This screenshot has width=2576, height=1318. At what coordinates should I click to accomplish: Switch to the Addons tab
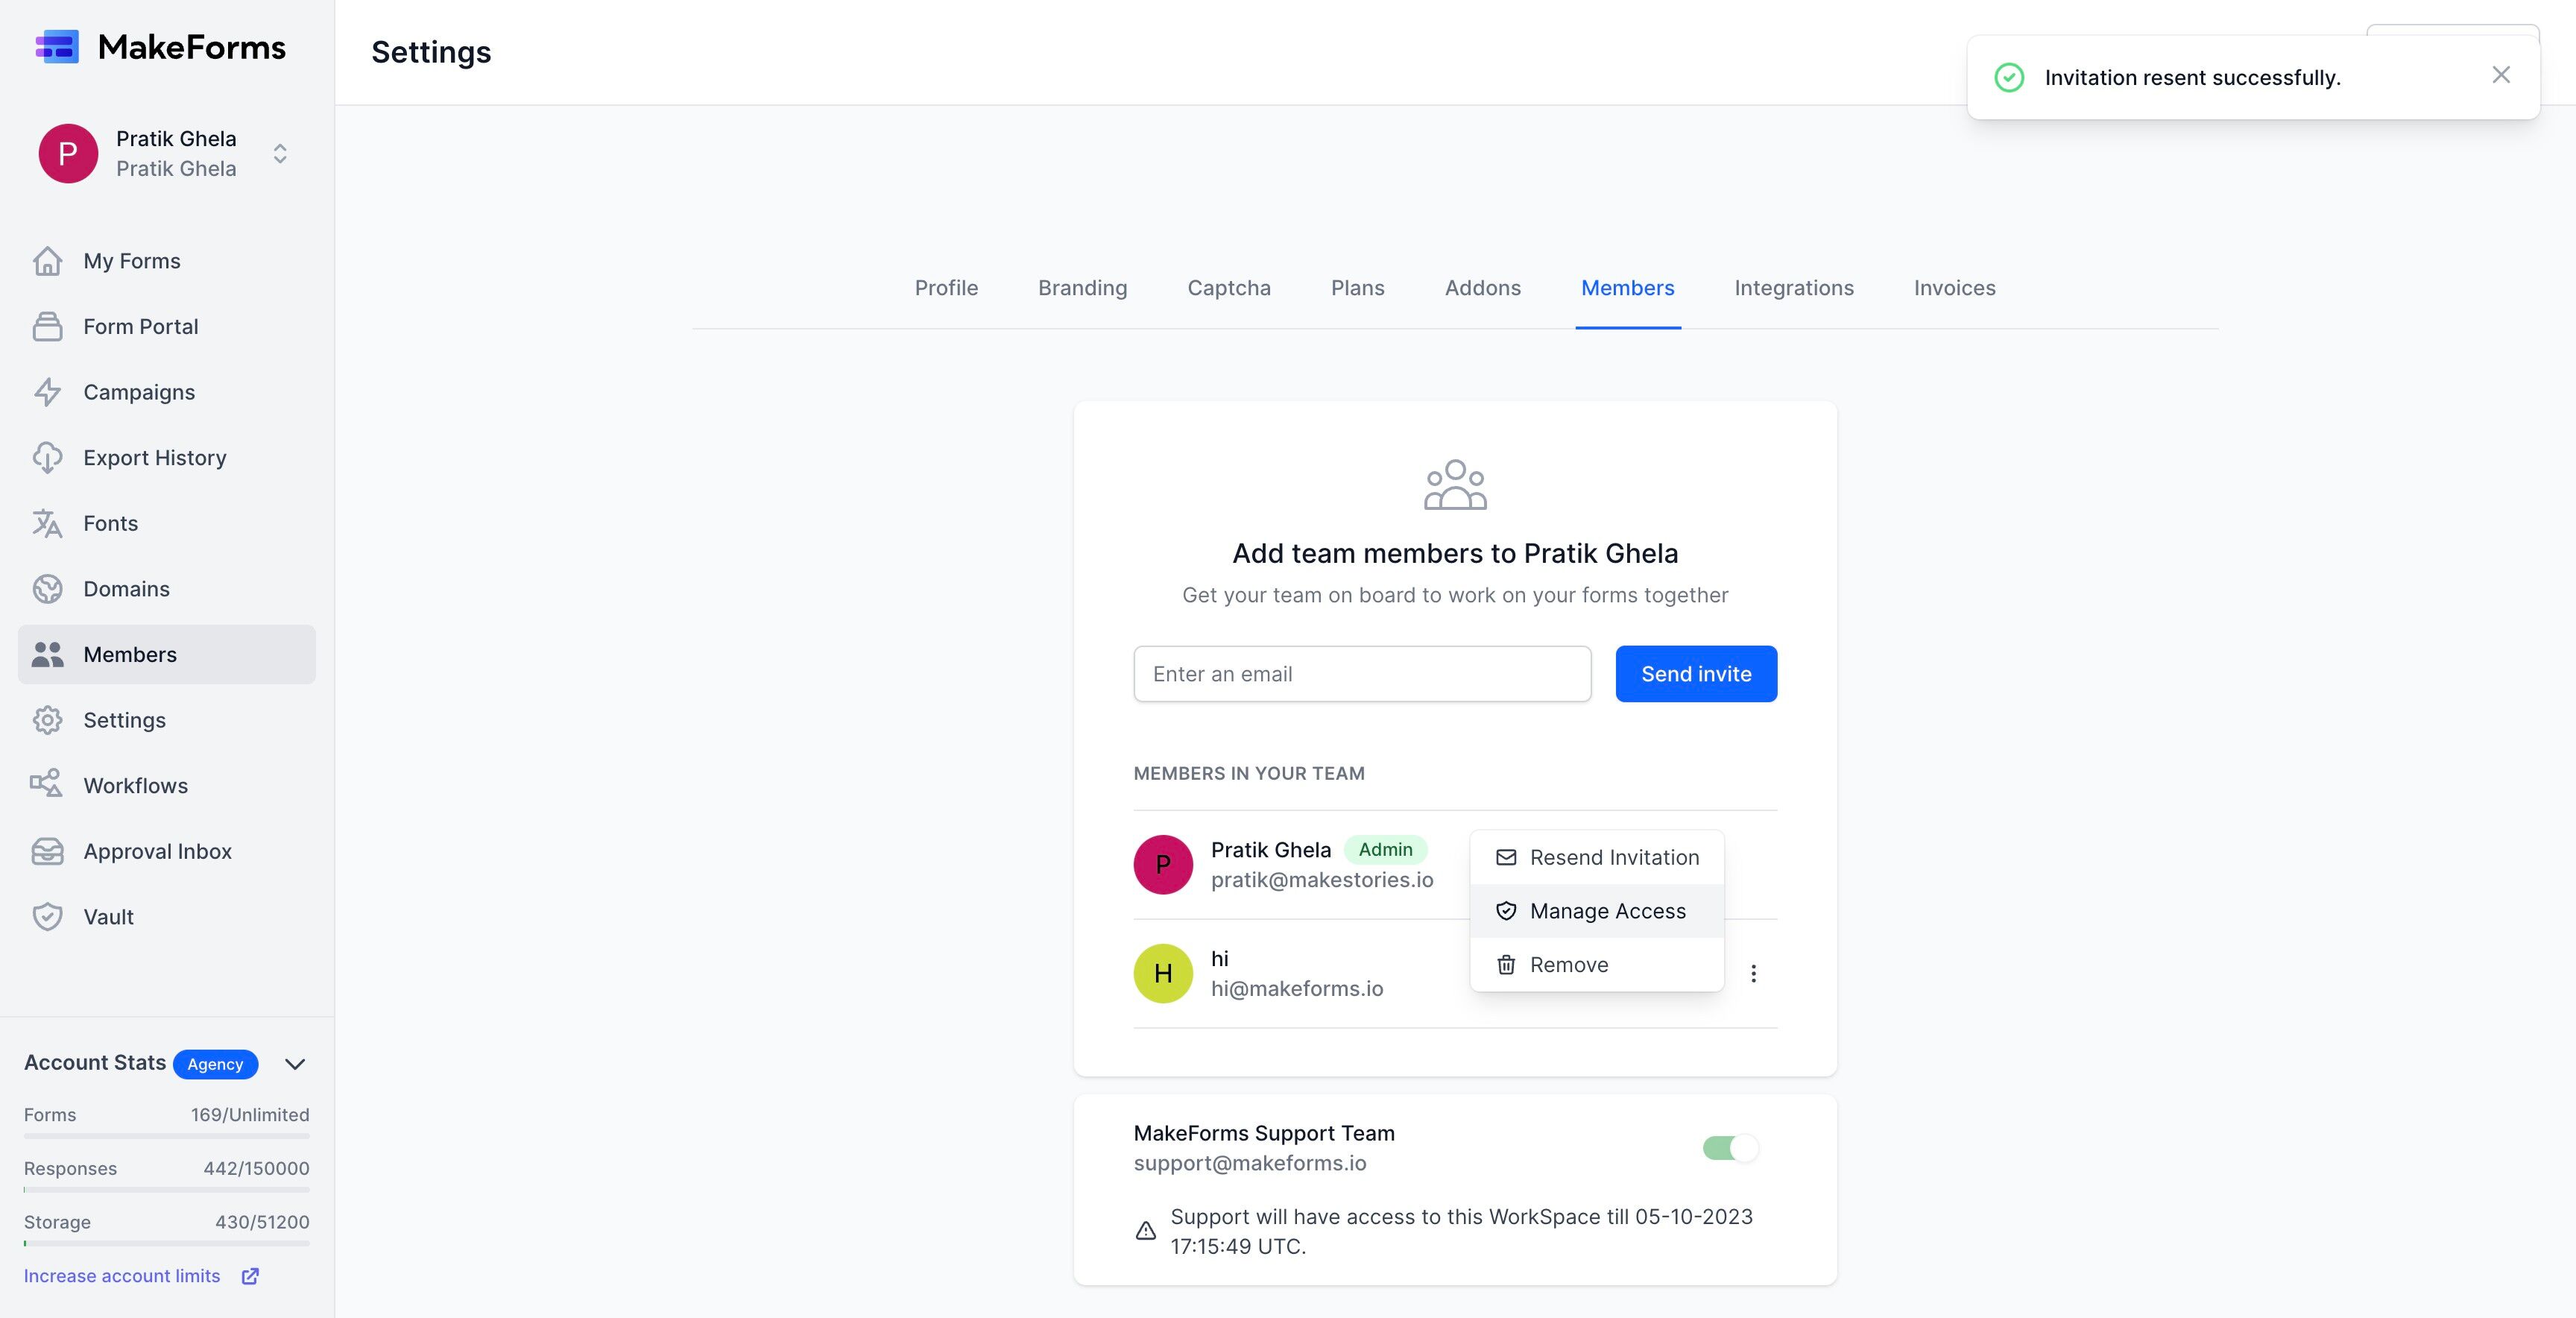pyautogui.click(x=1482, y=288)
